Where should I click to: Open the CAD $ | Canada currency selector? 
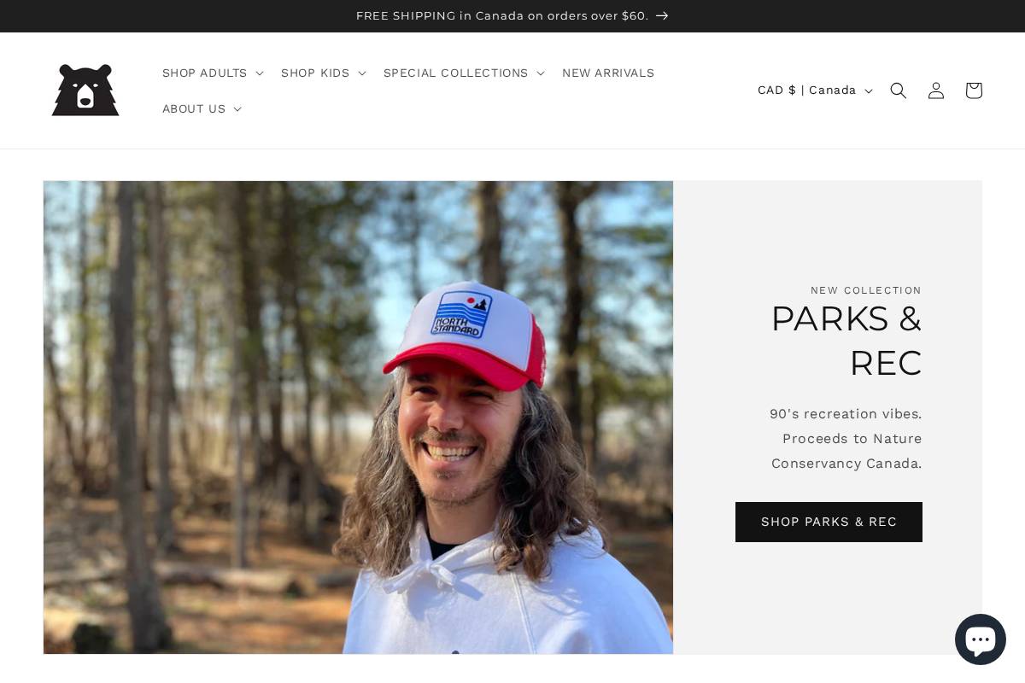pyautogui.click(x=814, y=90)
